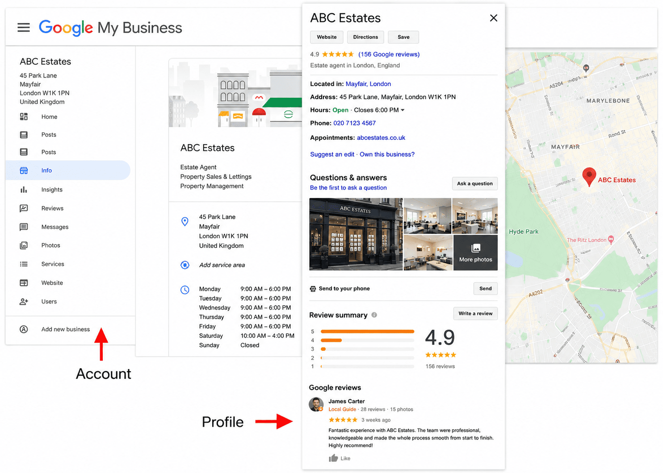Close the ABC Estates profile panel

coord(493,18)
